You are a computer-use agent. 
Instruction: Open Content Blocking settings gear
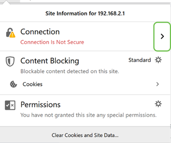click(x=158, y=60)
